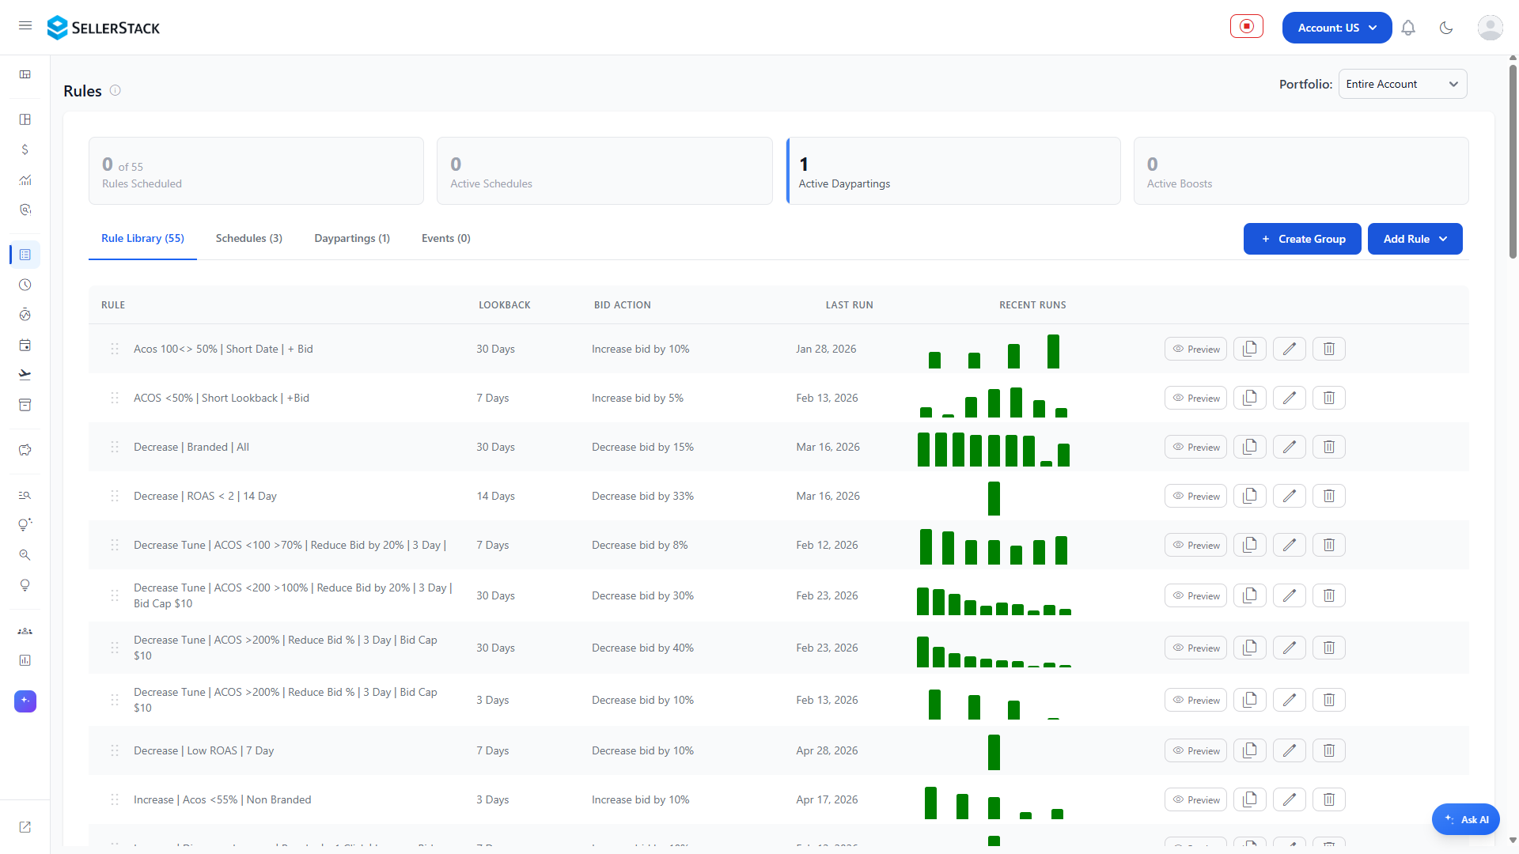
Task: Select the Rules Scheduled card
Action: 256,171
